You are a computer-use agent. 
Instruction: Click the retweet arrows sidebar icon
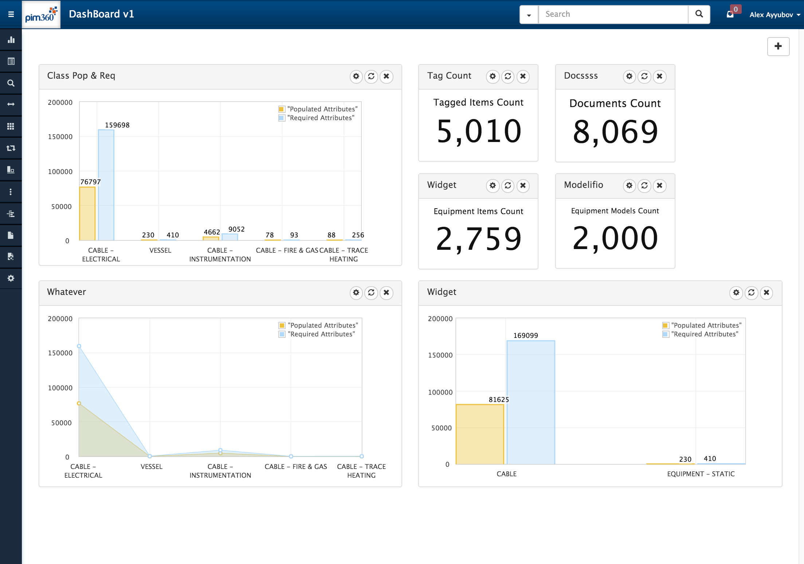[11, 148]
